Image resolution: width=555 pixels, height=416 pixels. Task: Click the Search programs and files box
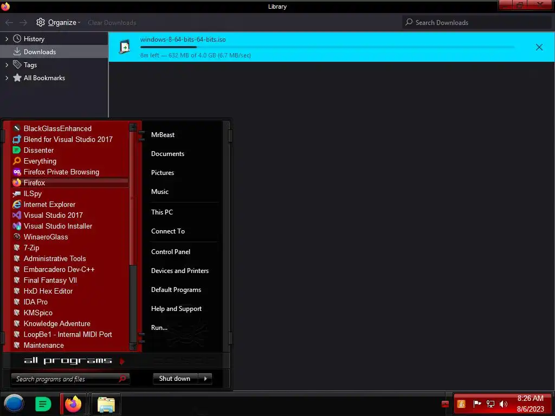[70, 379]
